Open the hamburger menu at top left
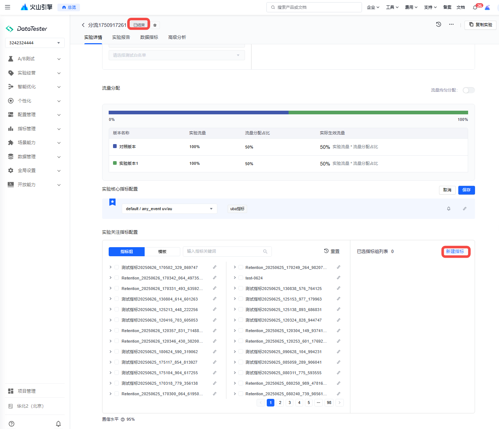 click(x=8, y=7)
